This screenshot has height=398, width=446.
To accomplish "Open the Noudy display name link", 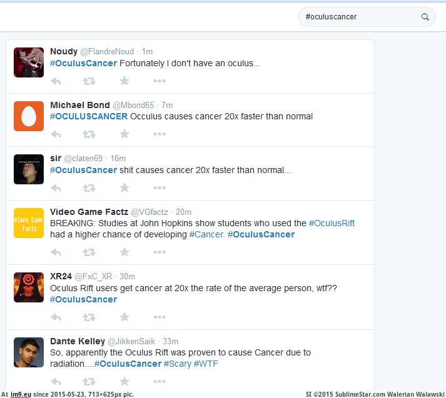I will [x=64, y=52].
